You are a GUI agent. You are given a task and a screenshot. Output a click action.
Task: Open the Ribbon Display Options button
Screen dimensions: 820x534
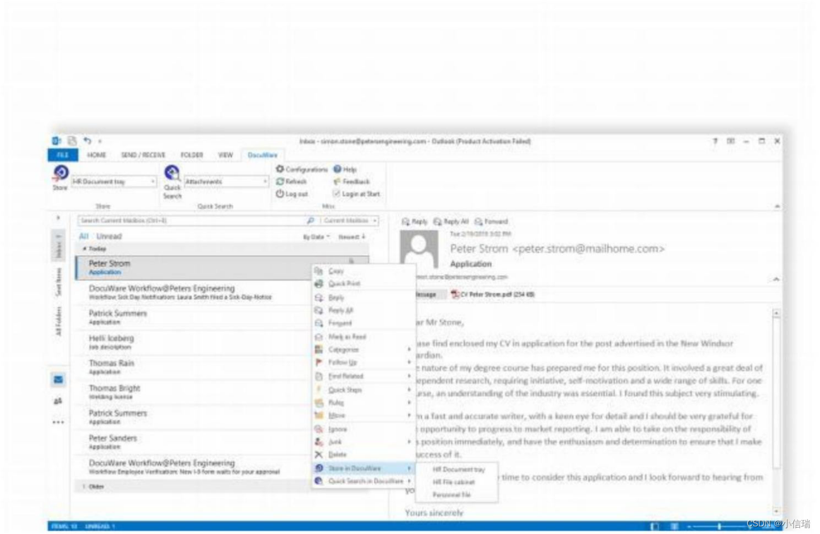pos(731,141)
